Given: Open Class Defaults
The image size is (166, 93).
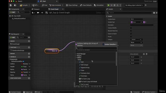Looking at the screenshot, I should [x=86, y=5].
